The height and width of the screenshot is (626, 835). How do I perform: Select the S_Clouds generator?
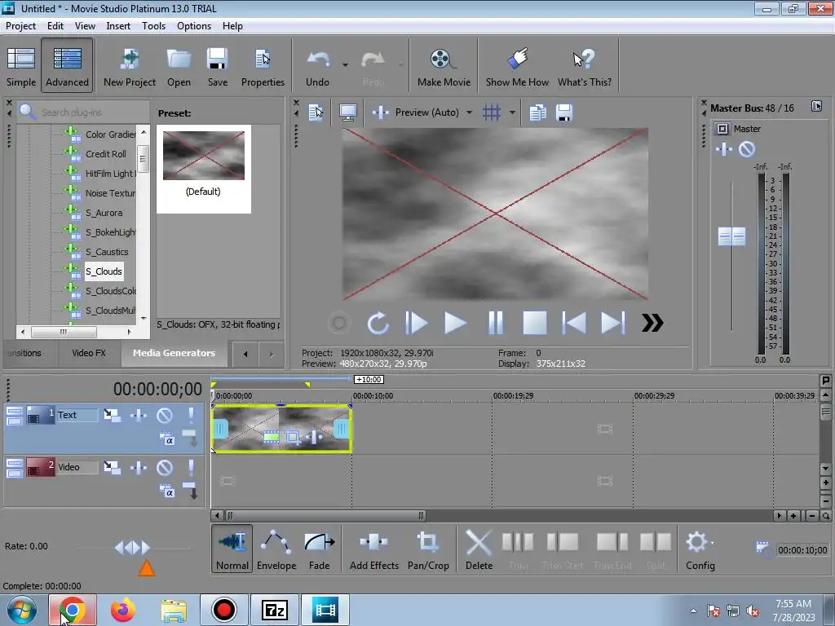[104, 271]
